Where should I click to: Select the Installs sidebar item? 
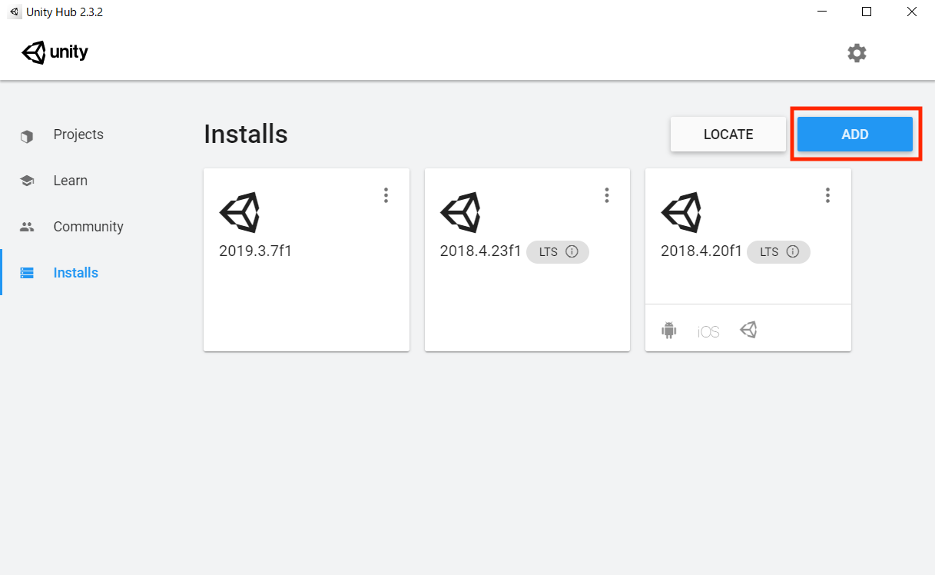(75, 273)
